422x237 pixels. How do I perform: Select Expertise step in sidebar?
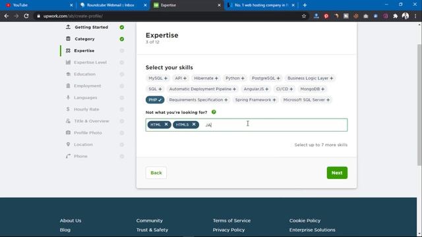tap(84, 51)
